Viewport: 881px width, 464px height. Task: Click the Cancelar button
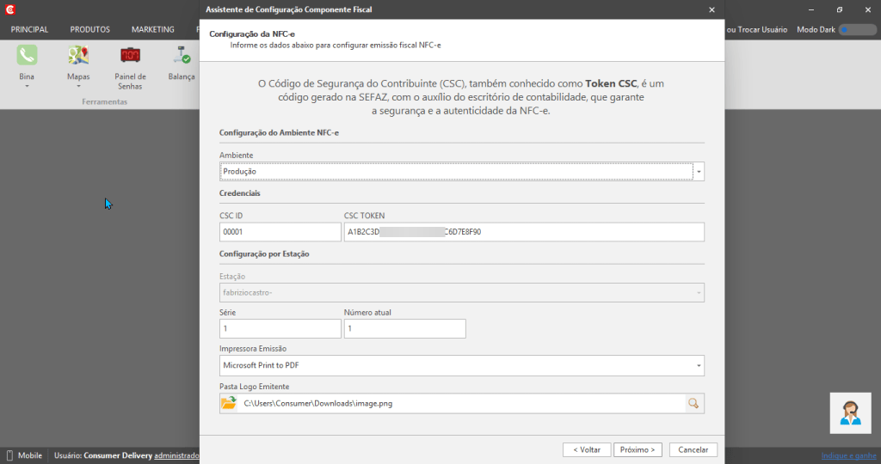click(x=693, y=449)
